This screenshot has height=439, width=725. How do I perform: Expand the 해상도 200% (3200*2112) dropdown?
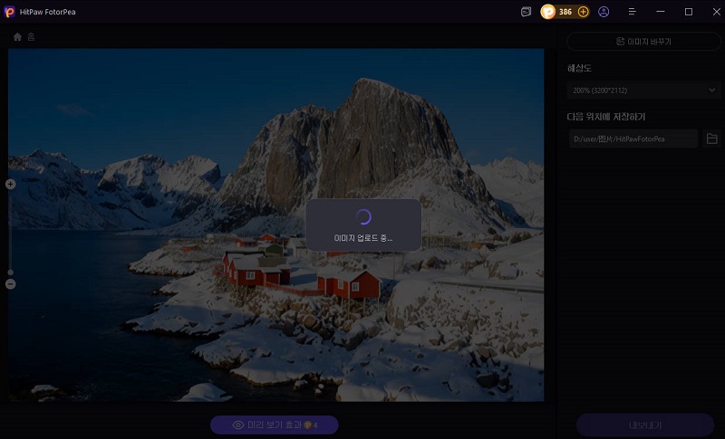point(643,91)
